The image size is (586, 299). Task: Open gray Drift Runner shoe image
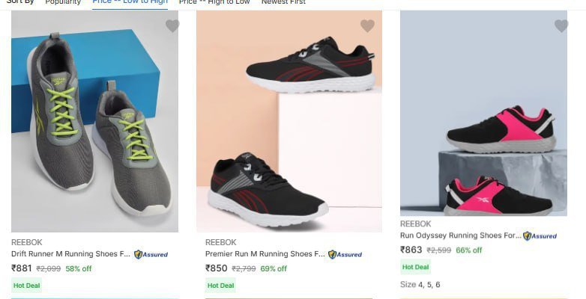[x=95, y=121]
